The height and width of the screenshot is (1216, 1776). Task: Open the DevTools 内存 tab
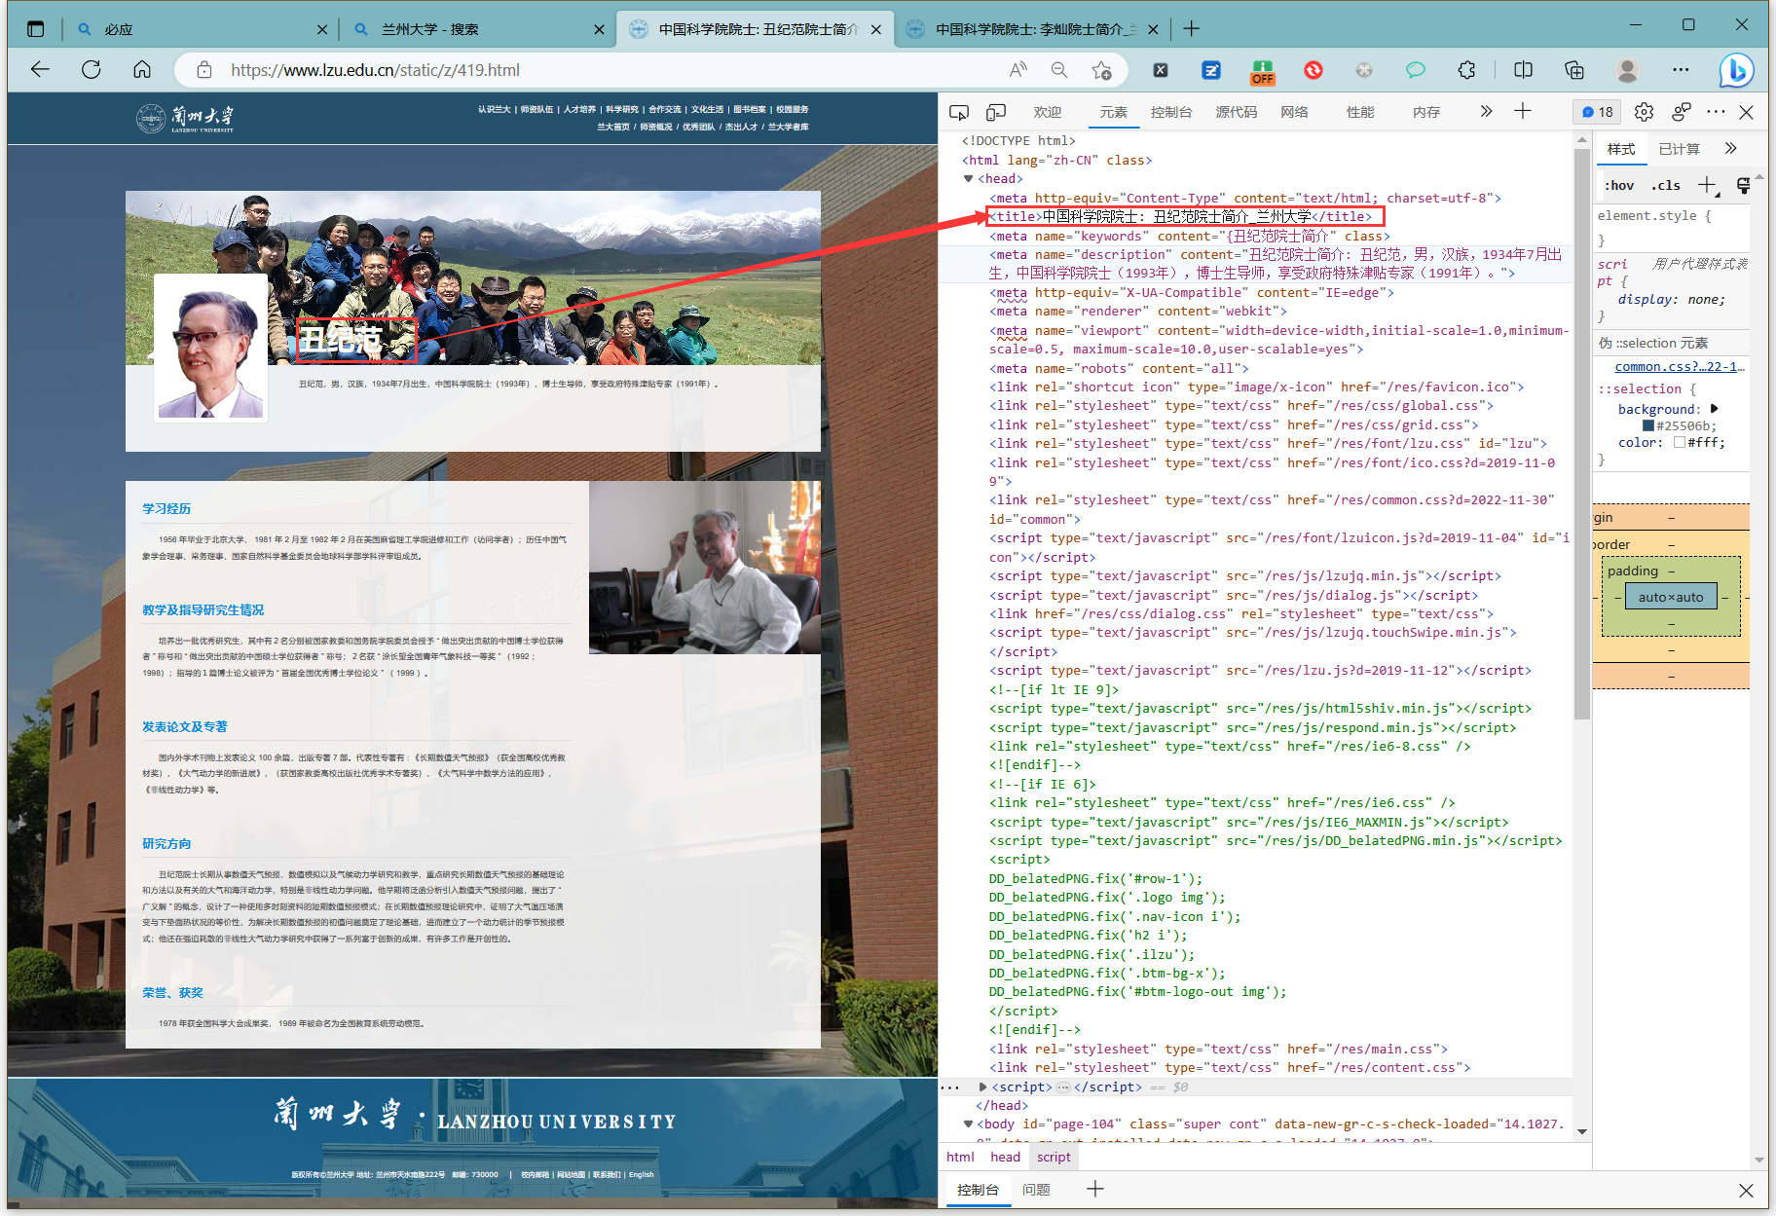(1426, 112)
